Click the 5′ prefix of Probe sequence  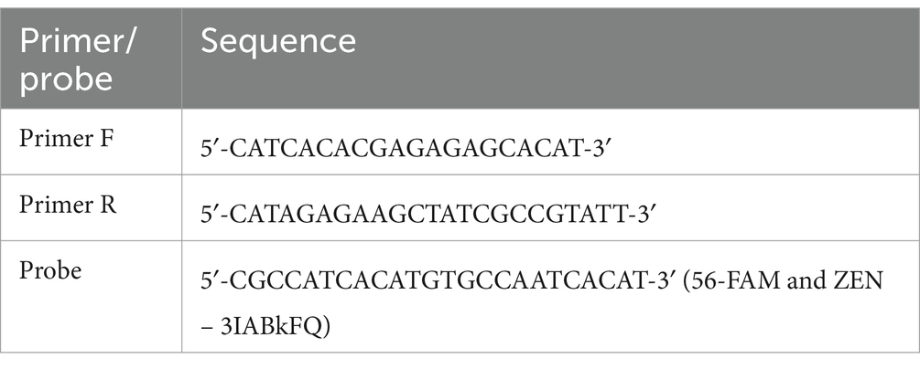tap(211, 280)
